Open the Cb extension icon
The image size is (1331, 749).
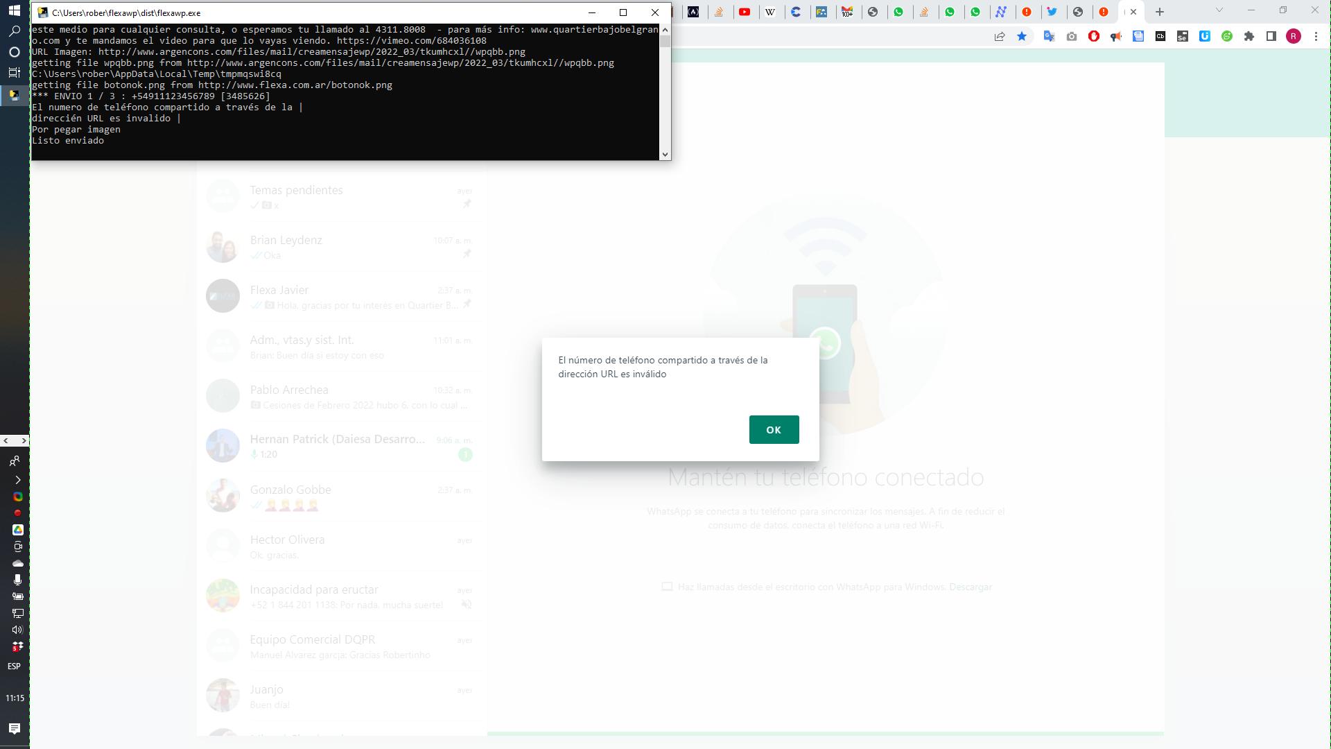(1160, 37)
